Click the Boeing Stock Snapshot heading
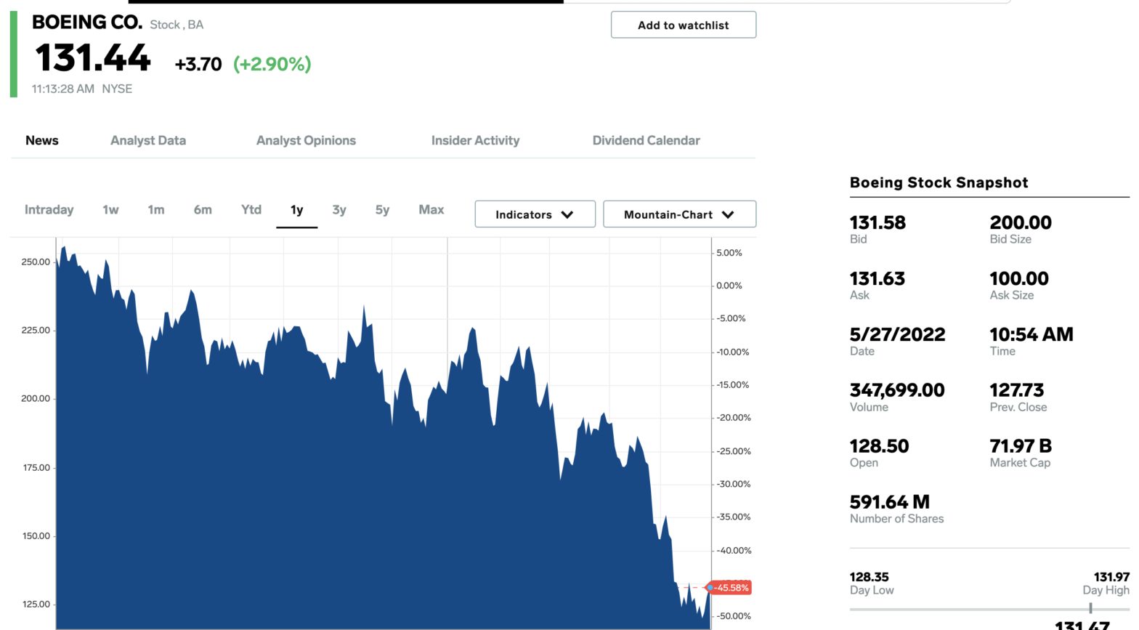 click(x=939, y=182)
